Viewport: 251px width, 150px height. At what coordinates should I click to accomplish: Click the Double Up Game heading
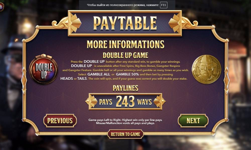125,55
